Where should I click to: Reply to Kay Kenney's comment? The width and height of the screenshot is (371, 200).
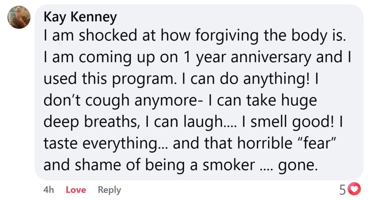(109, 190)
